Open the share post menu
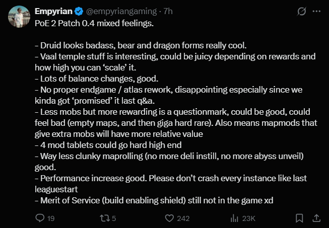Screen dimensions: 329x228 pyautogui.click(x=316, y=218)
